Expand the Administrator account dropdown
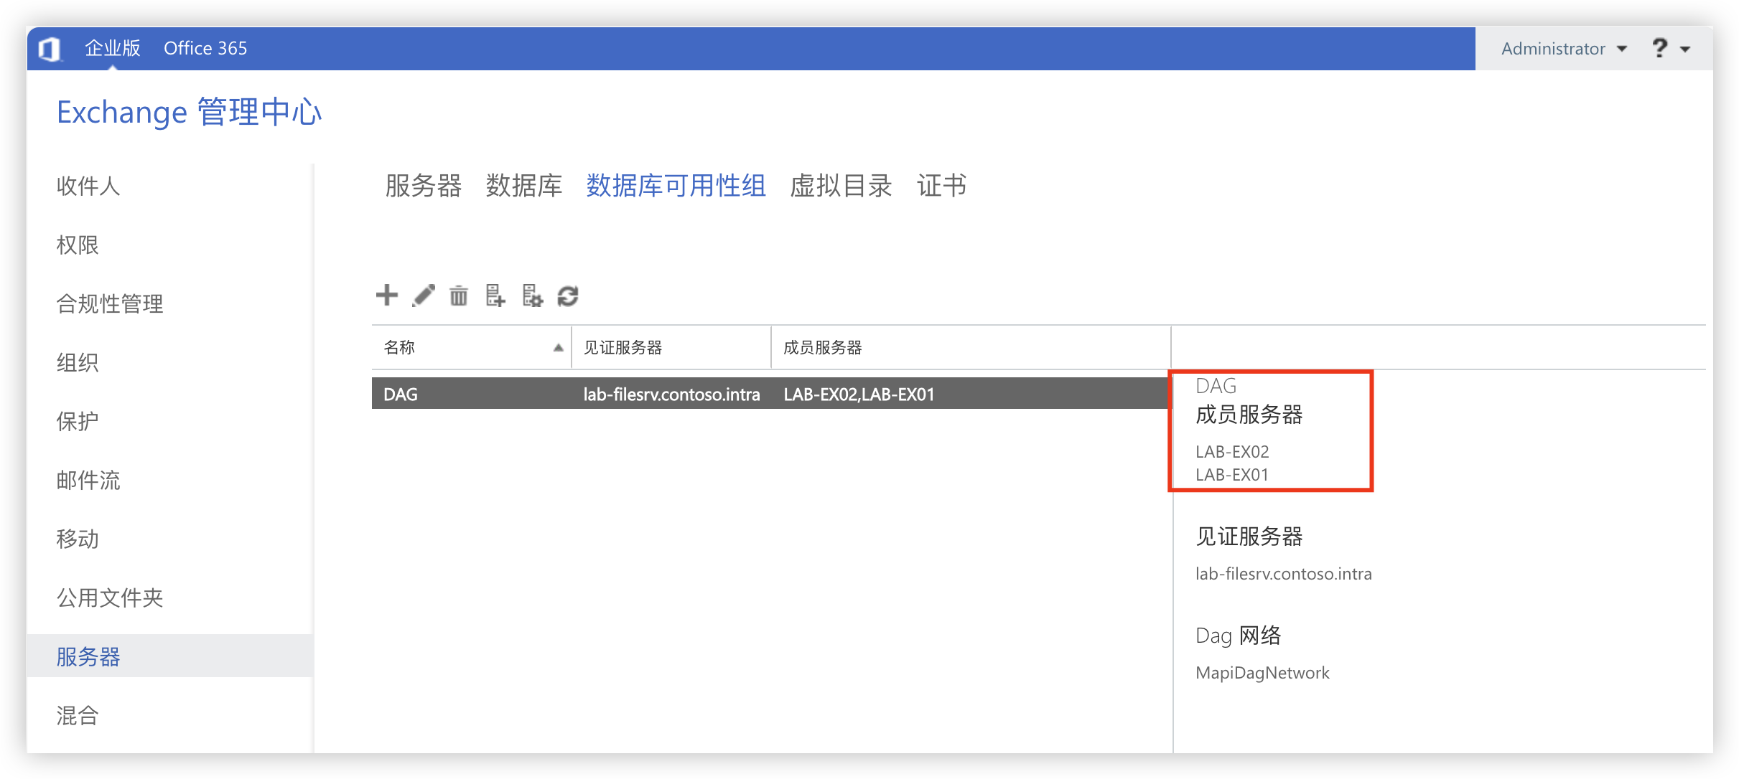The height and width of the screenshot is (779, 1739). tap(1564, 49)
